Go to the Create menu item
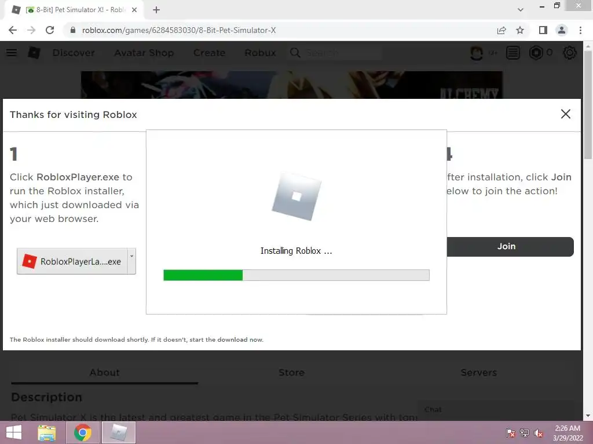 (x=209, y=53)
